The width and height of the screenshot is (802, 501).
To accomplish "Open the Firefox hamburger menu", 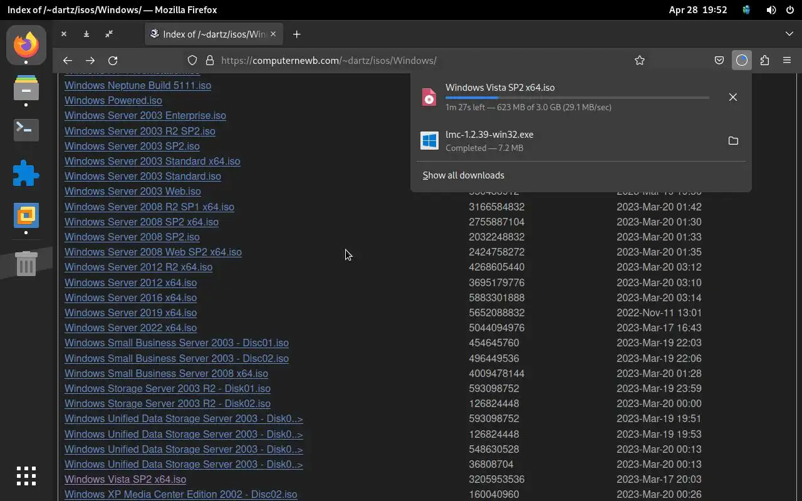I will tap(787, 60).
